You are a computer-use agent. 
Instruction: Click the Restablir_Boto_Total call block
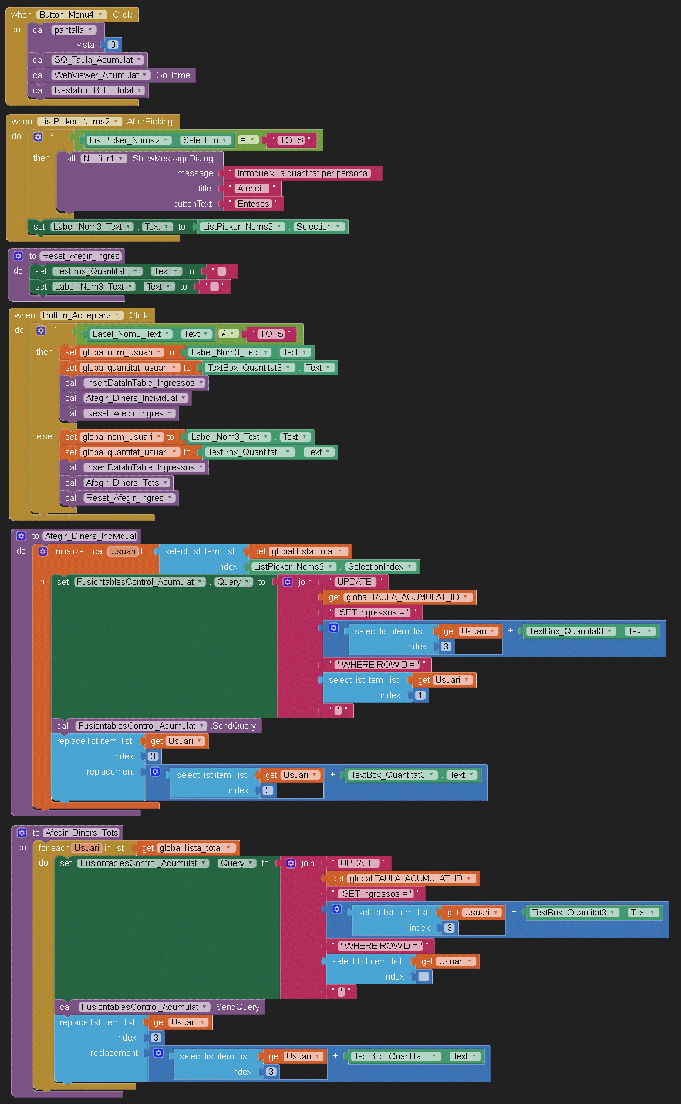[x=39, y=90]
